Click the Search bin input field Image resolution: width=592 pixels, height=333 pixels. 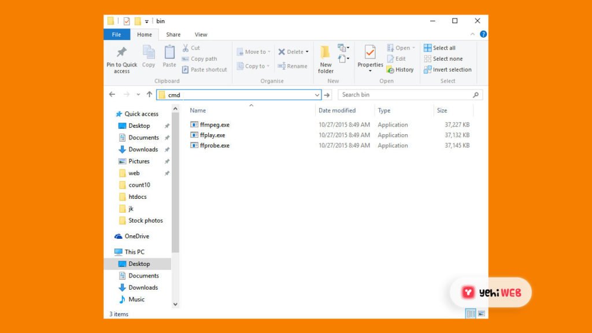[x=405, y=95]
